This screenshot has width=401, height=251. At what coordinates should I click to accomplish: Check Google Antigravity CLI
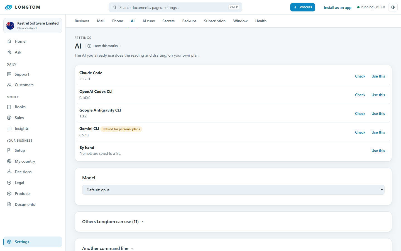point(360,114)
